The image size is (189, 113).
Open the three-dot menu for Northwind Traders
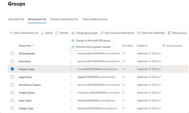pos(71,85)
